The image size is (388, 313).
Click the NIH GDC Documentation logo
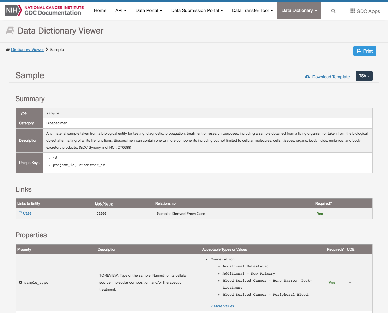(43, 10)
